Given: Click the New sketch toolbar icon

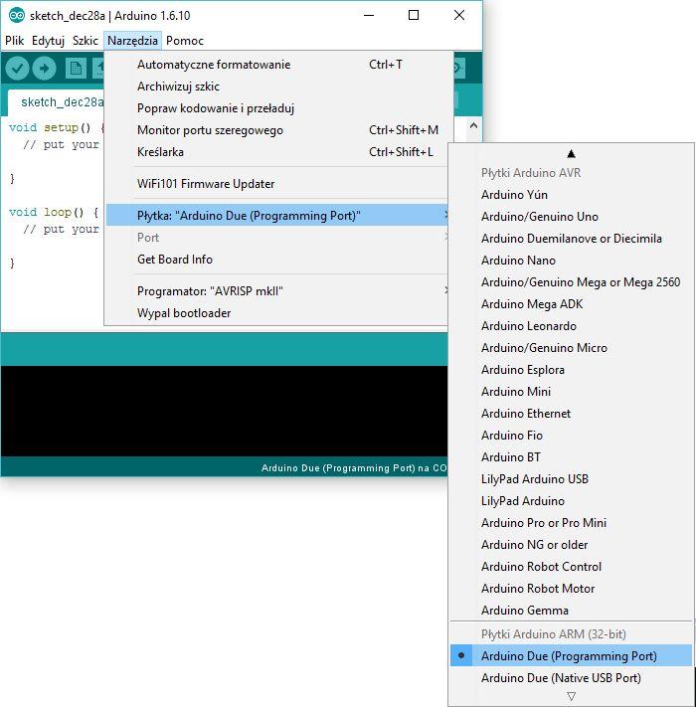Looking at the screenshot, I should [x=76, y=69].
